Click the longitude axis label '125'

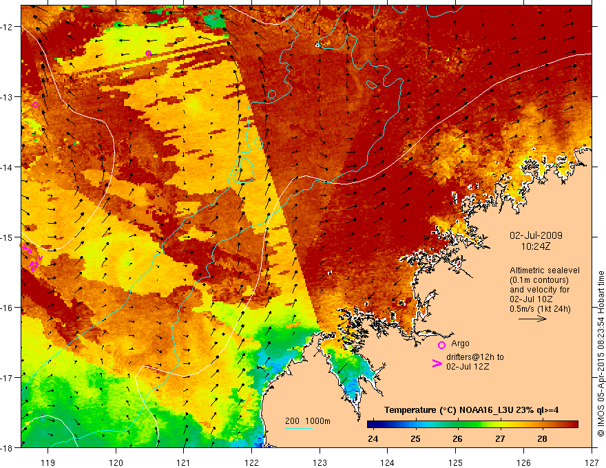456,462
